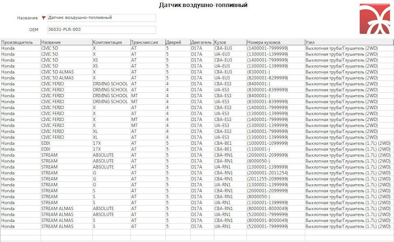Click the red company logo image
The height and width of the screenshot is (242, 394).
pyautogui.click(x=375, y=18)
